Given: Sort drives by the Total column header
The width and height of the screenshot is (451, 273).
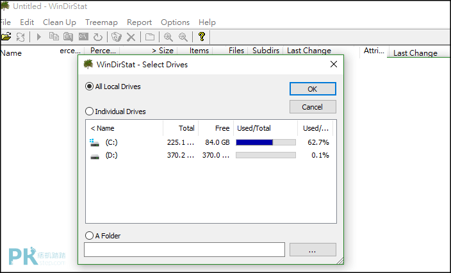Looking at the screenshot, I should (x=181, y=128).
